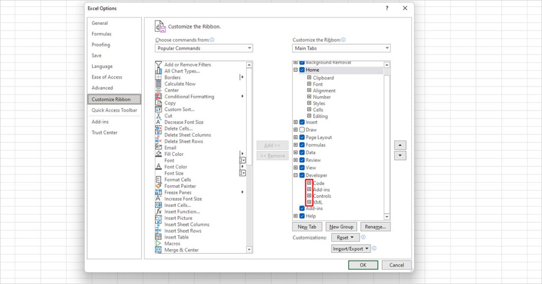Click the Conditional Formatting icon

(158, 97)
